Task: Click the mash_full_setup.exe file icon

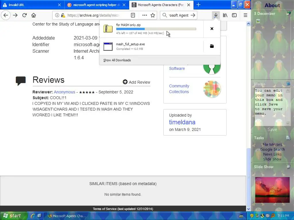Action: (108, 46)
